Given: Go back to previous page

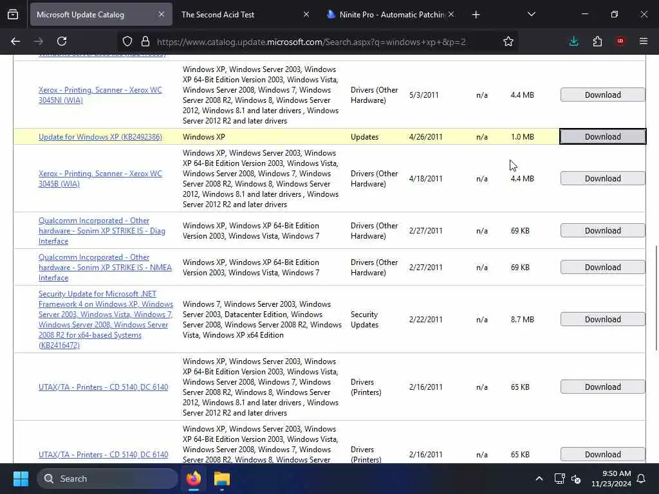Looking at the screenshot, I should pyautogui.click(x=15, y=41).
